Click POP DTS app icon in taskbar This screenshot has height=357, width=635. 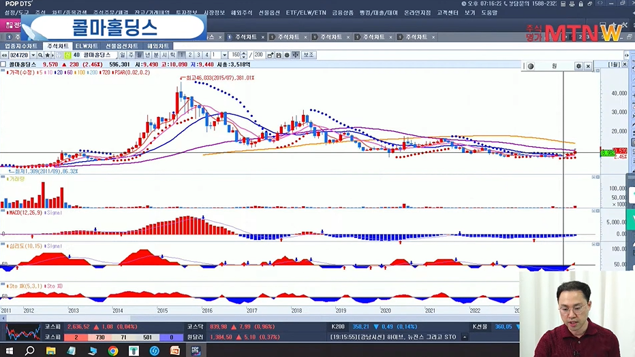point(196,350)
